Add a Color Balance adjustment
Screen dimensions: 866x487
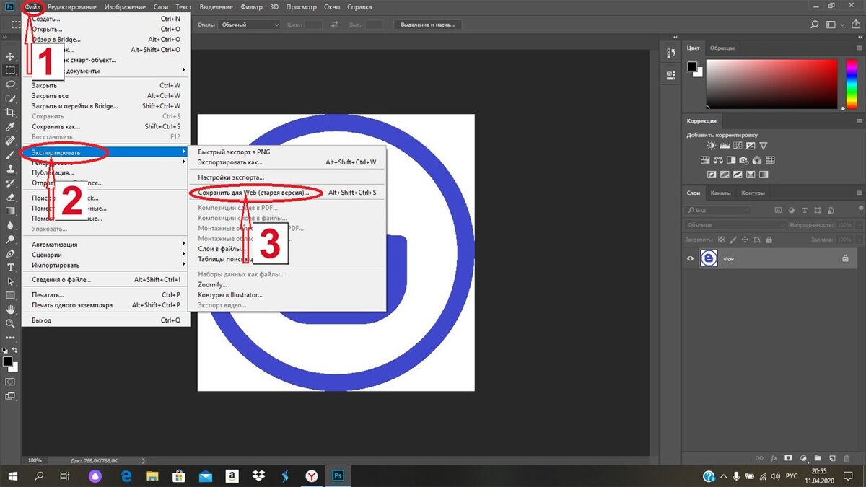[x=718, y=160]
